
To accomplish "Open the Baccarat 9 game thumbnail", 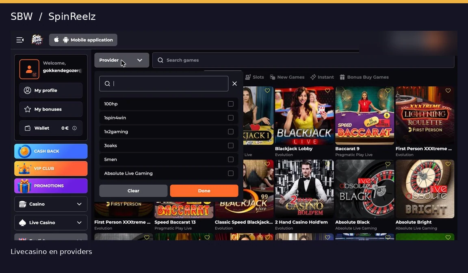I will pyautogui.click(x=364, y=115).
